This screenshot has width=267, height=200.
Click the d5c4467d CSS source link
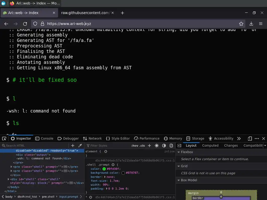(x=135, y=160)
